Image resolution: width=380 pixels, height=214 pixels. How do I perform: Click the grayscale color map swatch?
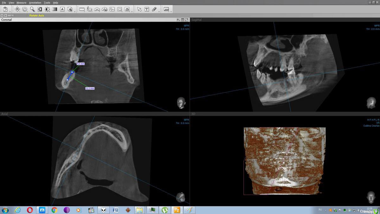pyautogui.click(x=55, y=9)
